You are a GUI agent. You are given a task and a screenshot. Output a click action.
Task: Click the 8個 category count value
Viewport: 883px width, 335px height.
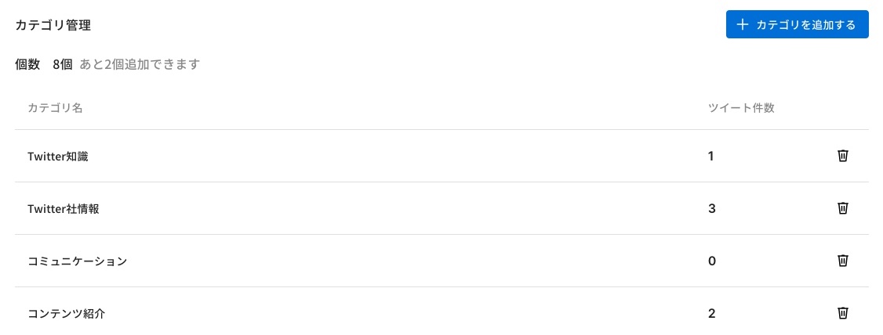click(x=63, y=64)
